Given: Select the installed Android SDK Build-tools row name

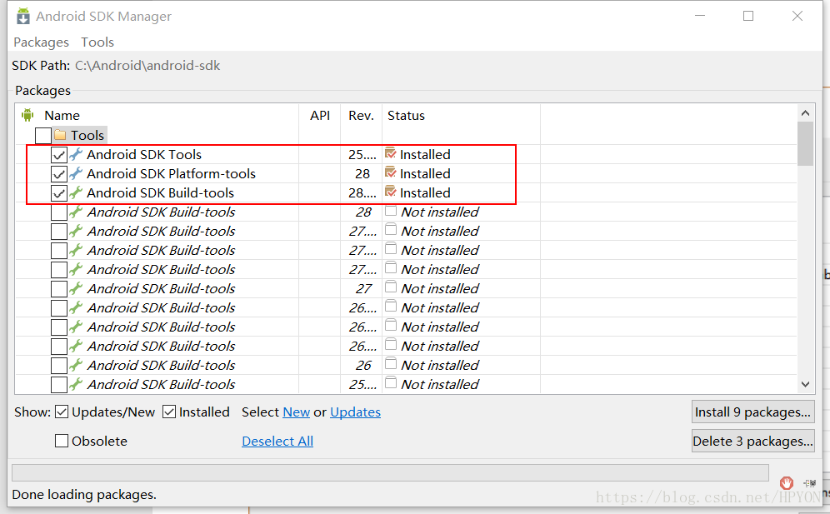Looking at the screenshot, I should point(160,192).
